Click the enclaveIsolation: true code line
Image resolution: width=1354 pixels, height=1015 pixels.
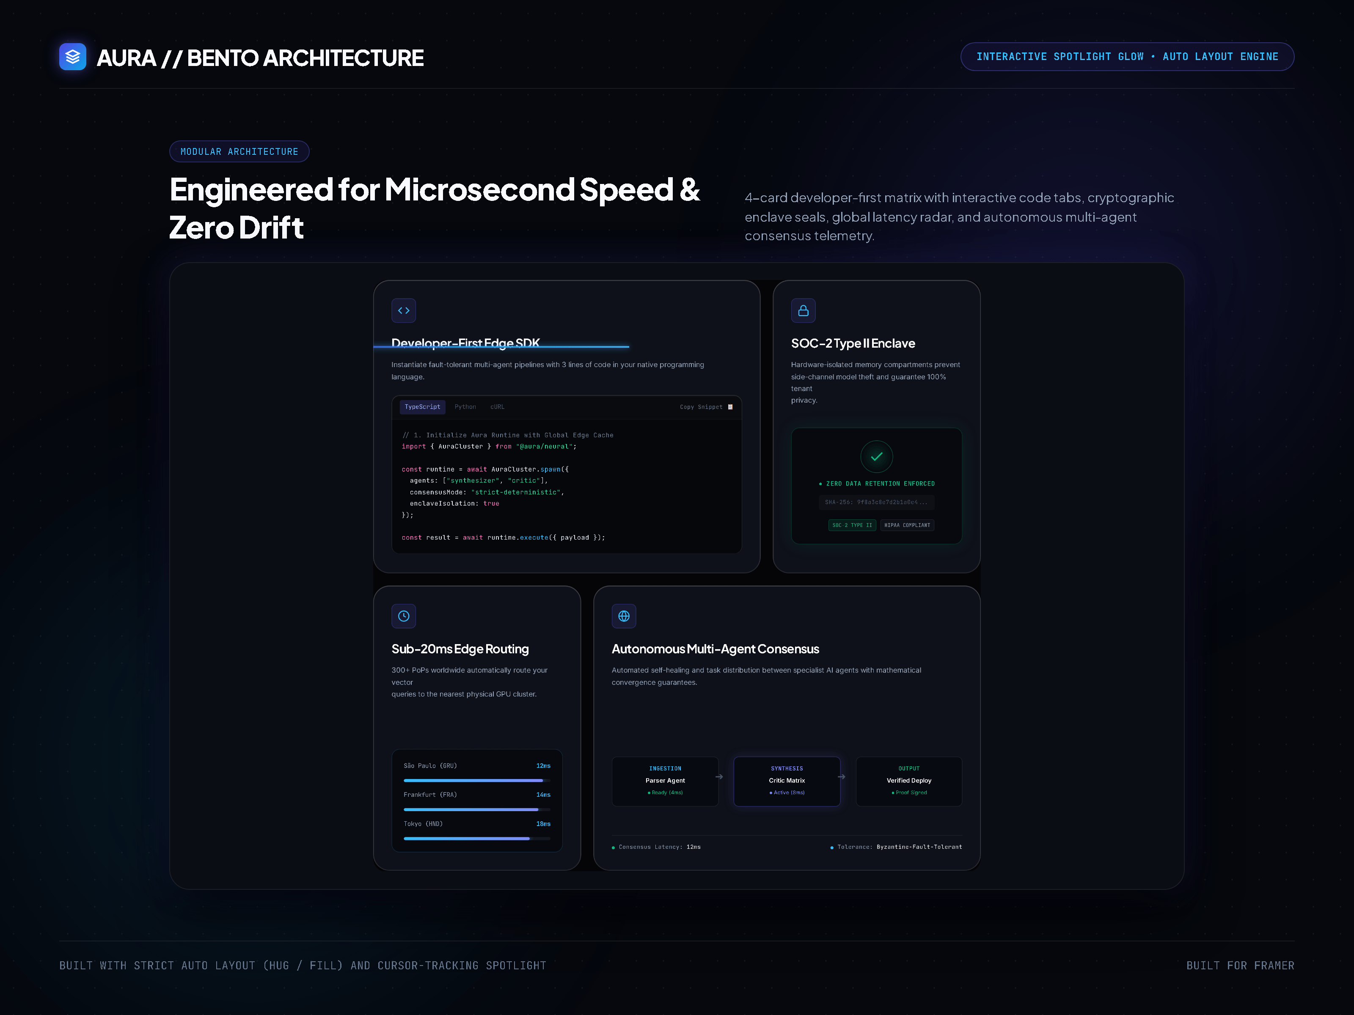coord(454,504)
